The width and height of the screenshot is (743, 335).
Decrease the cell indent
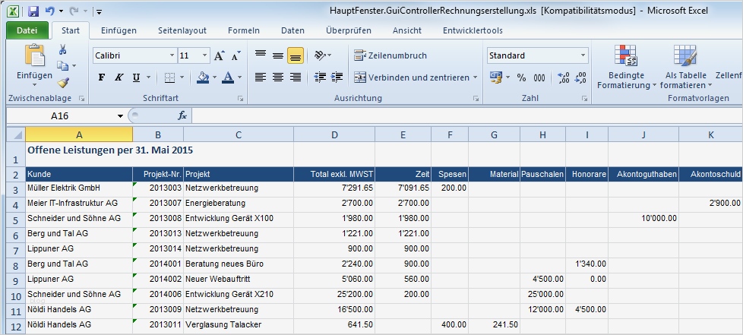[321, 77]
